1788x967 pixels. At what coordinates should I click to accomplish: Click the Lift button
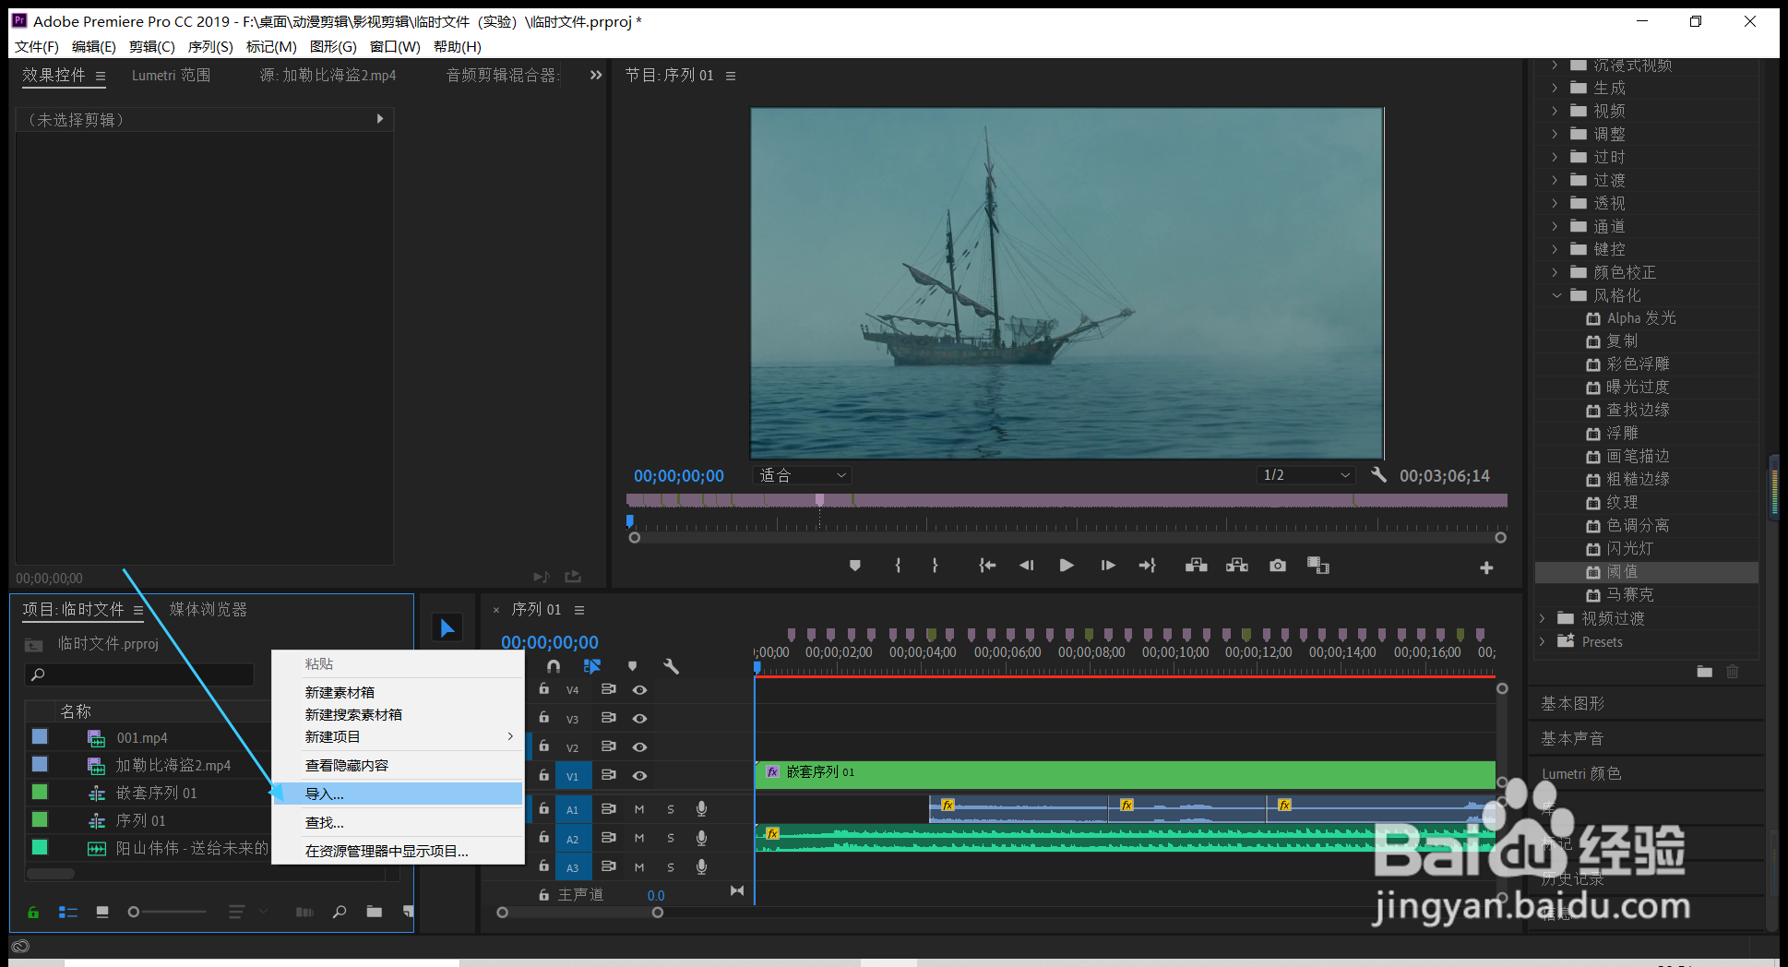(1197, 566)
